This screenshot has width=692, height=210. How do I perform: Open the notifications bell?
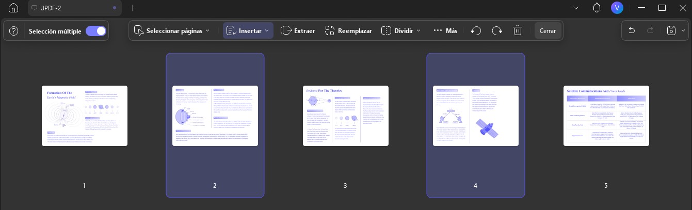pyautogui.click(x=597, y=8)
